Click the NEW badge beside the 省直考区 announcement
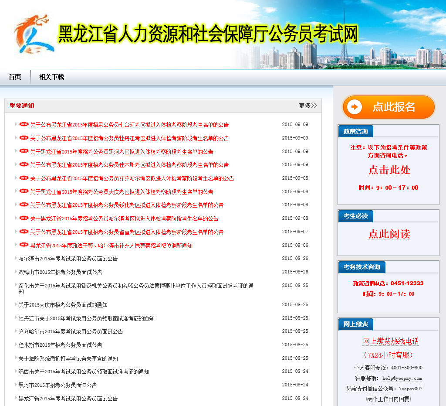Image resolution: width=446 pixels, height=406 pixels. [x=24, y=232]
